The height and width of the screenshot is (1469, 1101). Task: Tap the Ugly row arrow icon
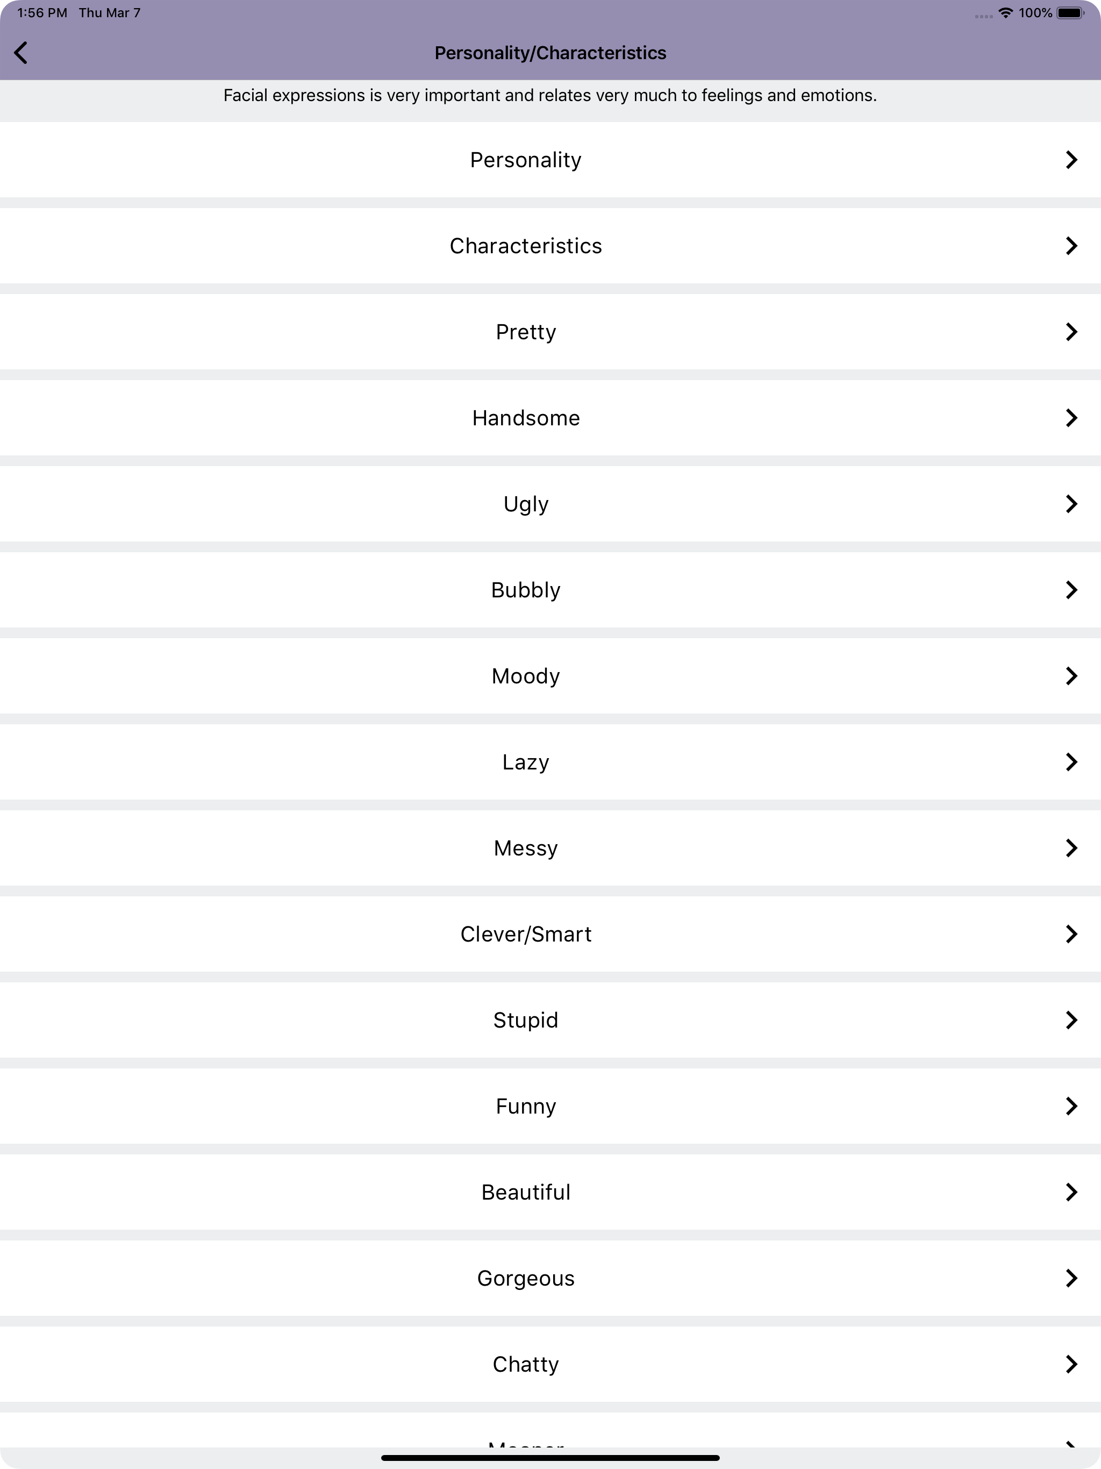pos(1070,503)
